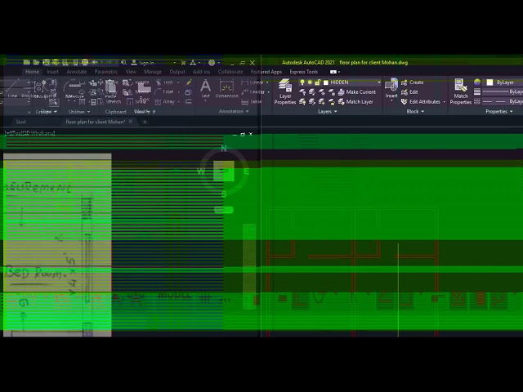Open the Parametric ribbon tab
This screenshot has height=392, width=523.
point(106,72)
